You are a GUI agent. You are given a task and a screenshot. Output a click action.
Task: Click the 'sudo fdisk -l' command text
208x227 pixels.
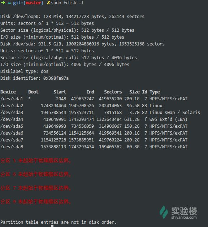[x=68, y=3]
